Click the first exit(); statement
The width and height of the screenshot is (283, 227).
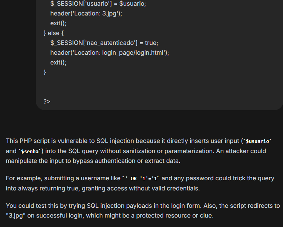[58, 23]
